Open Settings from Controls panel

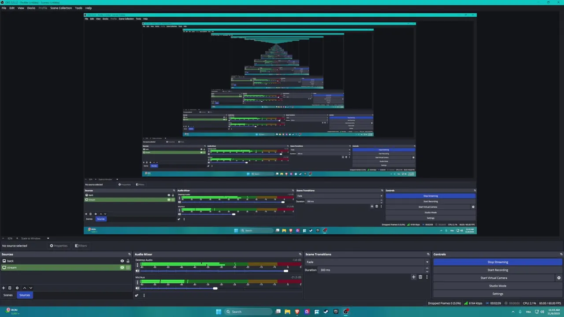(x=498, y=294)
